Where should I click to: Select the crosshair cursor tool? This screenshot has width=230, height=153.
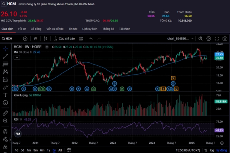[x=5, y=49]
